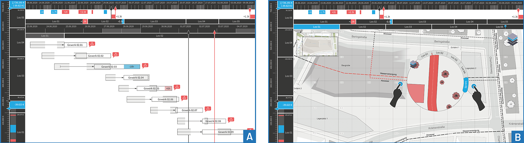Click black marker on panel A day timeline
The width and height of the screenshot is (524, 143).
point(189,32)
